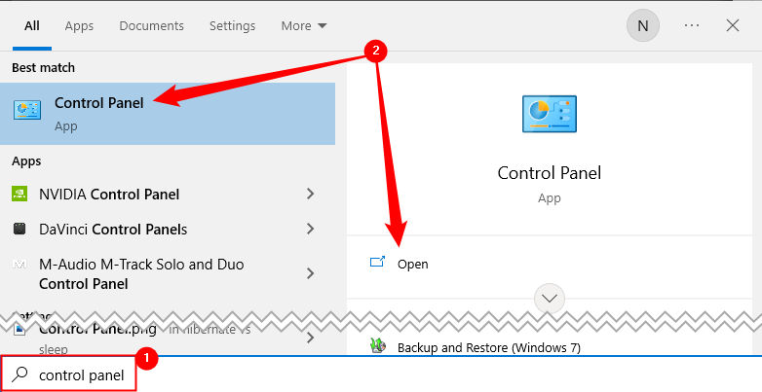Viewport: 762px width, 392px height.
Task: Click Open to launch Control Panel
Action: [x=412, y=264]
